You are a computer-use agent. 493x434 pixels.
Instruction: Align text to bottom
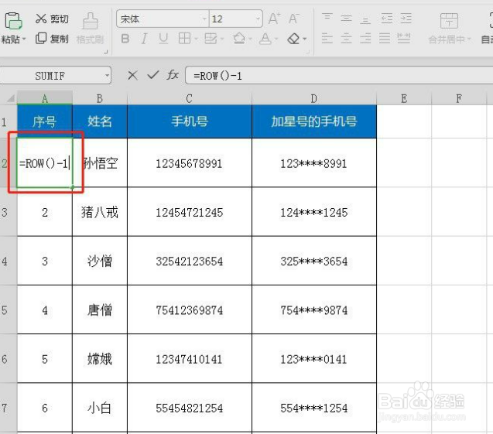tap(365, 20)
